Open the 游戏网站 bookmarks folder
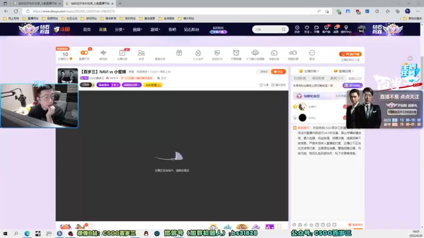This screenshot has height=238, width=424. click(x=89, y=19)
